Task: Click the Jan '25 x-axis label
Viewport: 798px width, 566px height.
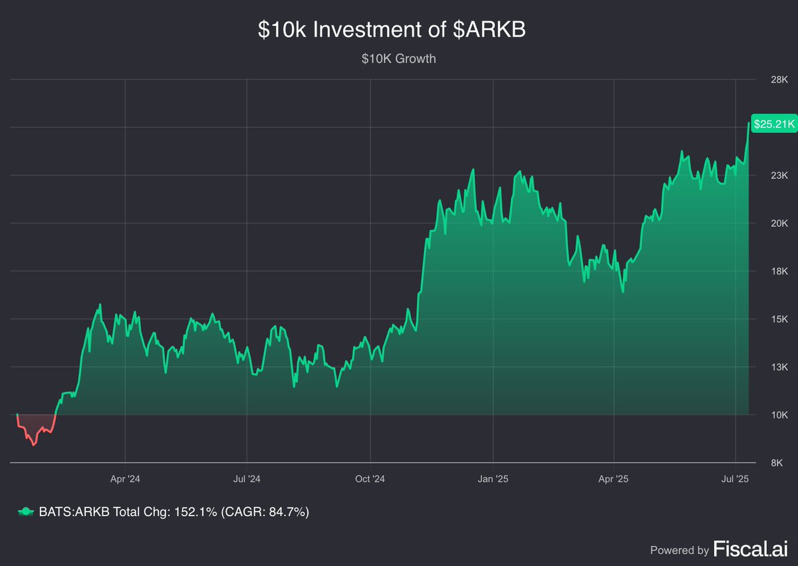Action: (x=493, y=478)
